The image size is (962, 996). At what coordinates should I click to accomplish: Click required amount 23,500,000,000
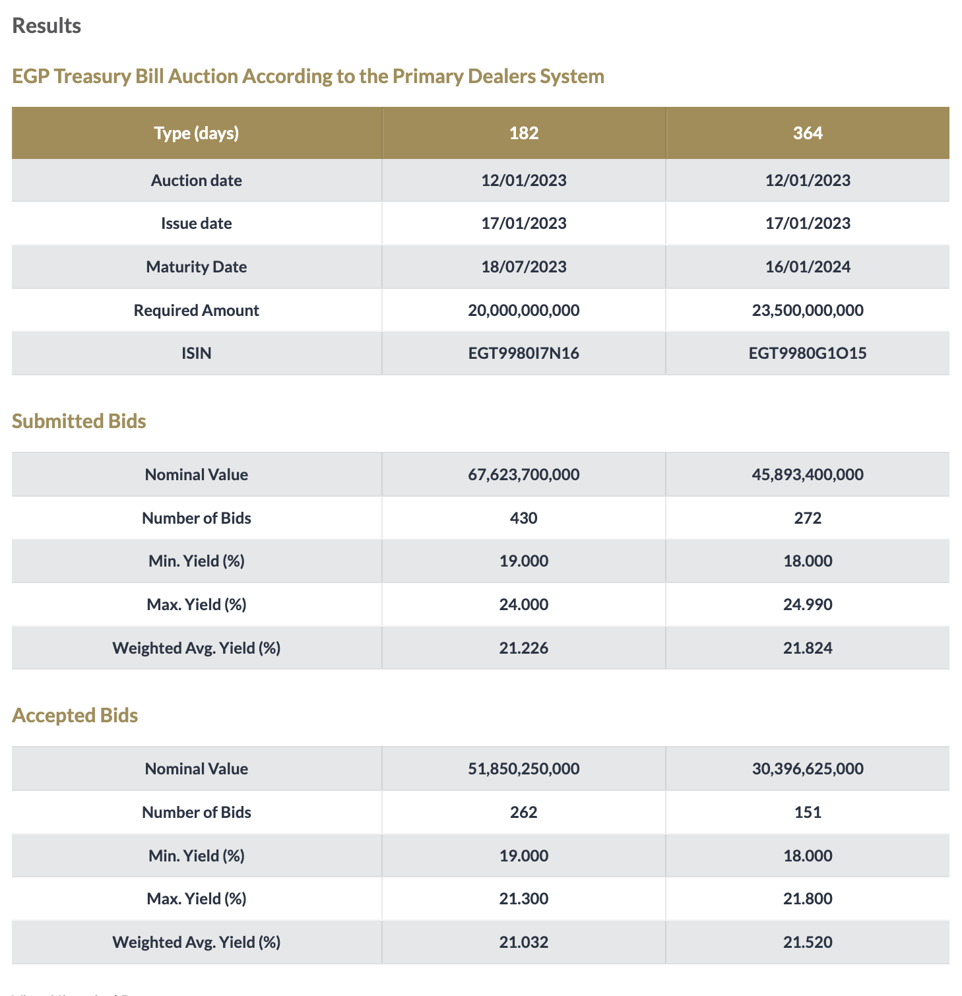pos(808,311)
